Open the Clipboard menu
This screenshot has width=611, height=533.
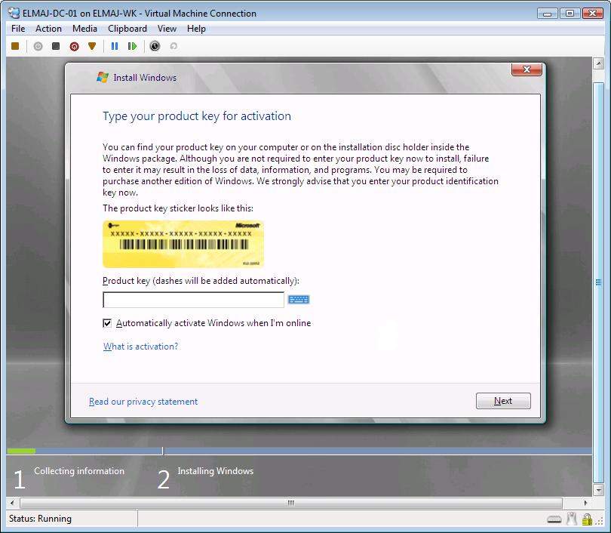coord(127,29)
